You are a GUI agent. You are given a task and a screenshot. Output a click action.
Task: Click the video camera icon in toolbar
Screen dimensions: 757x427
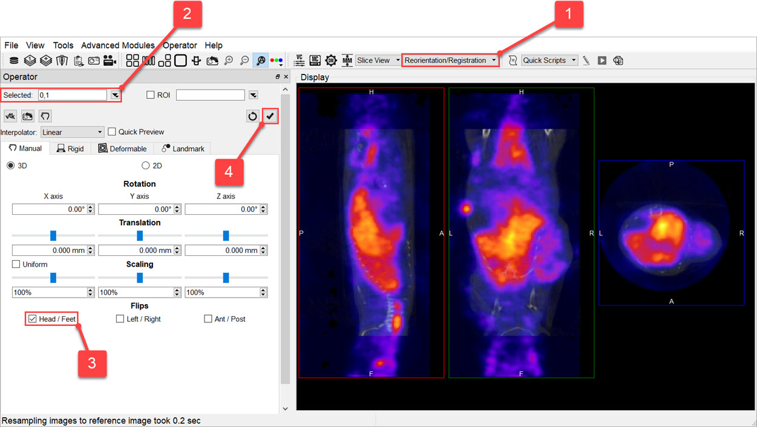click(110, 60)
